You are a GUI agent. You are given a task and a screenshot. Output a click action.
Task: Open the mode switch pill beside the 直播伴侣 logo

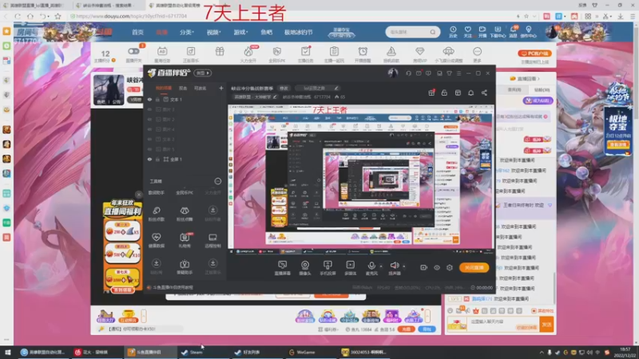pyautogui.click(x=203, y=73)
